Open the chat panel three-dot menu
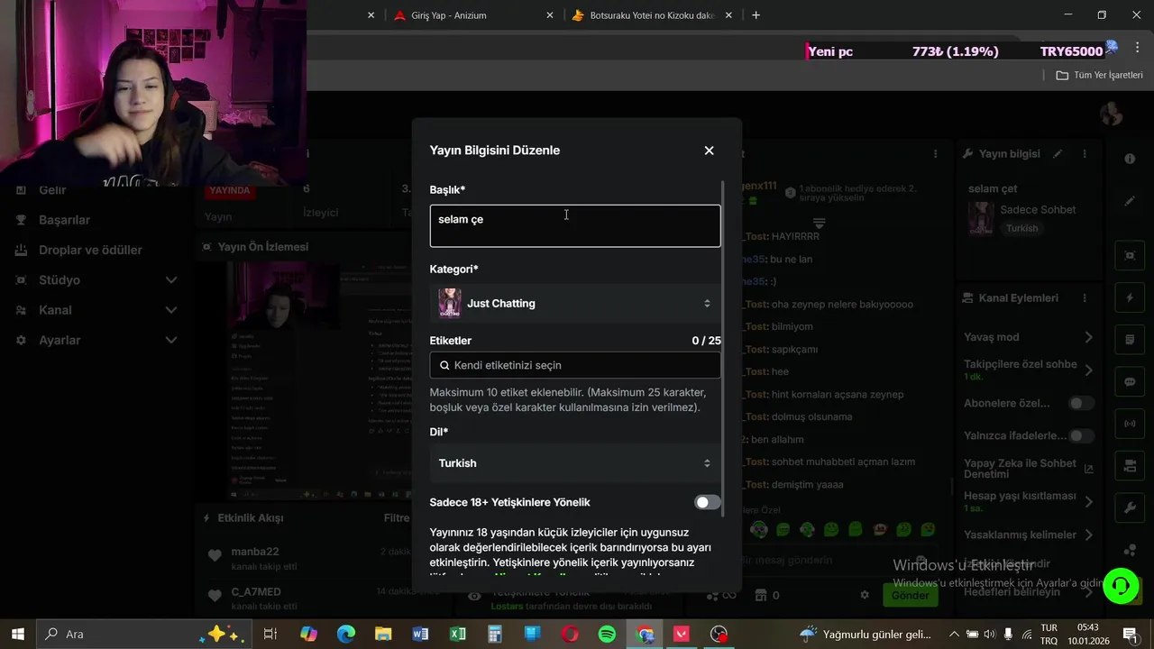This screenshot has height=649, width=1154. click(936, 154)
